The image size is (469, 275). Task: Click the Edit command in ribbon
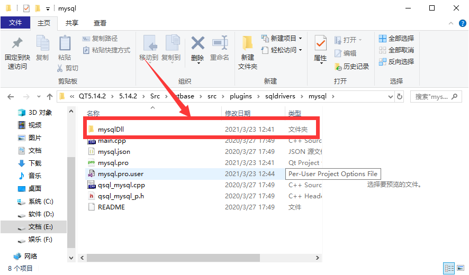346,53
